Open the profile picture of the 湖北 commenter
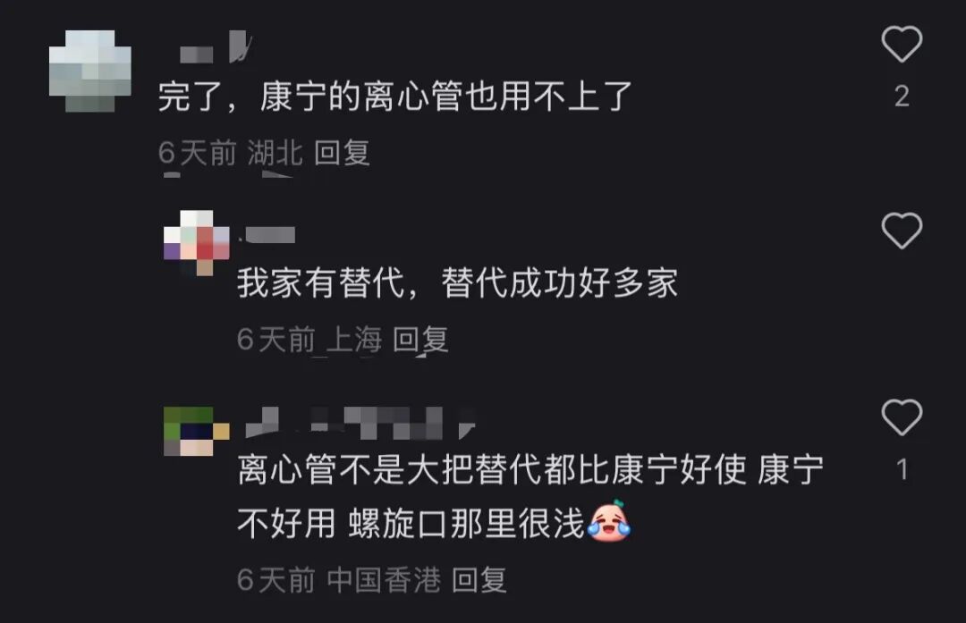966x623 pixels. pos(90,71)
